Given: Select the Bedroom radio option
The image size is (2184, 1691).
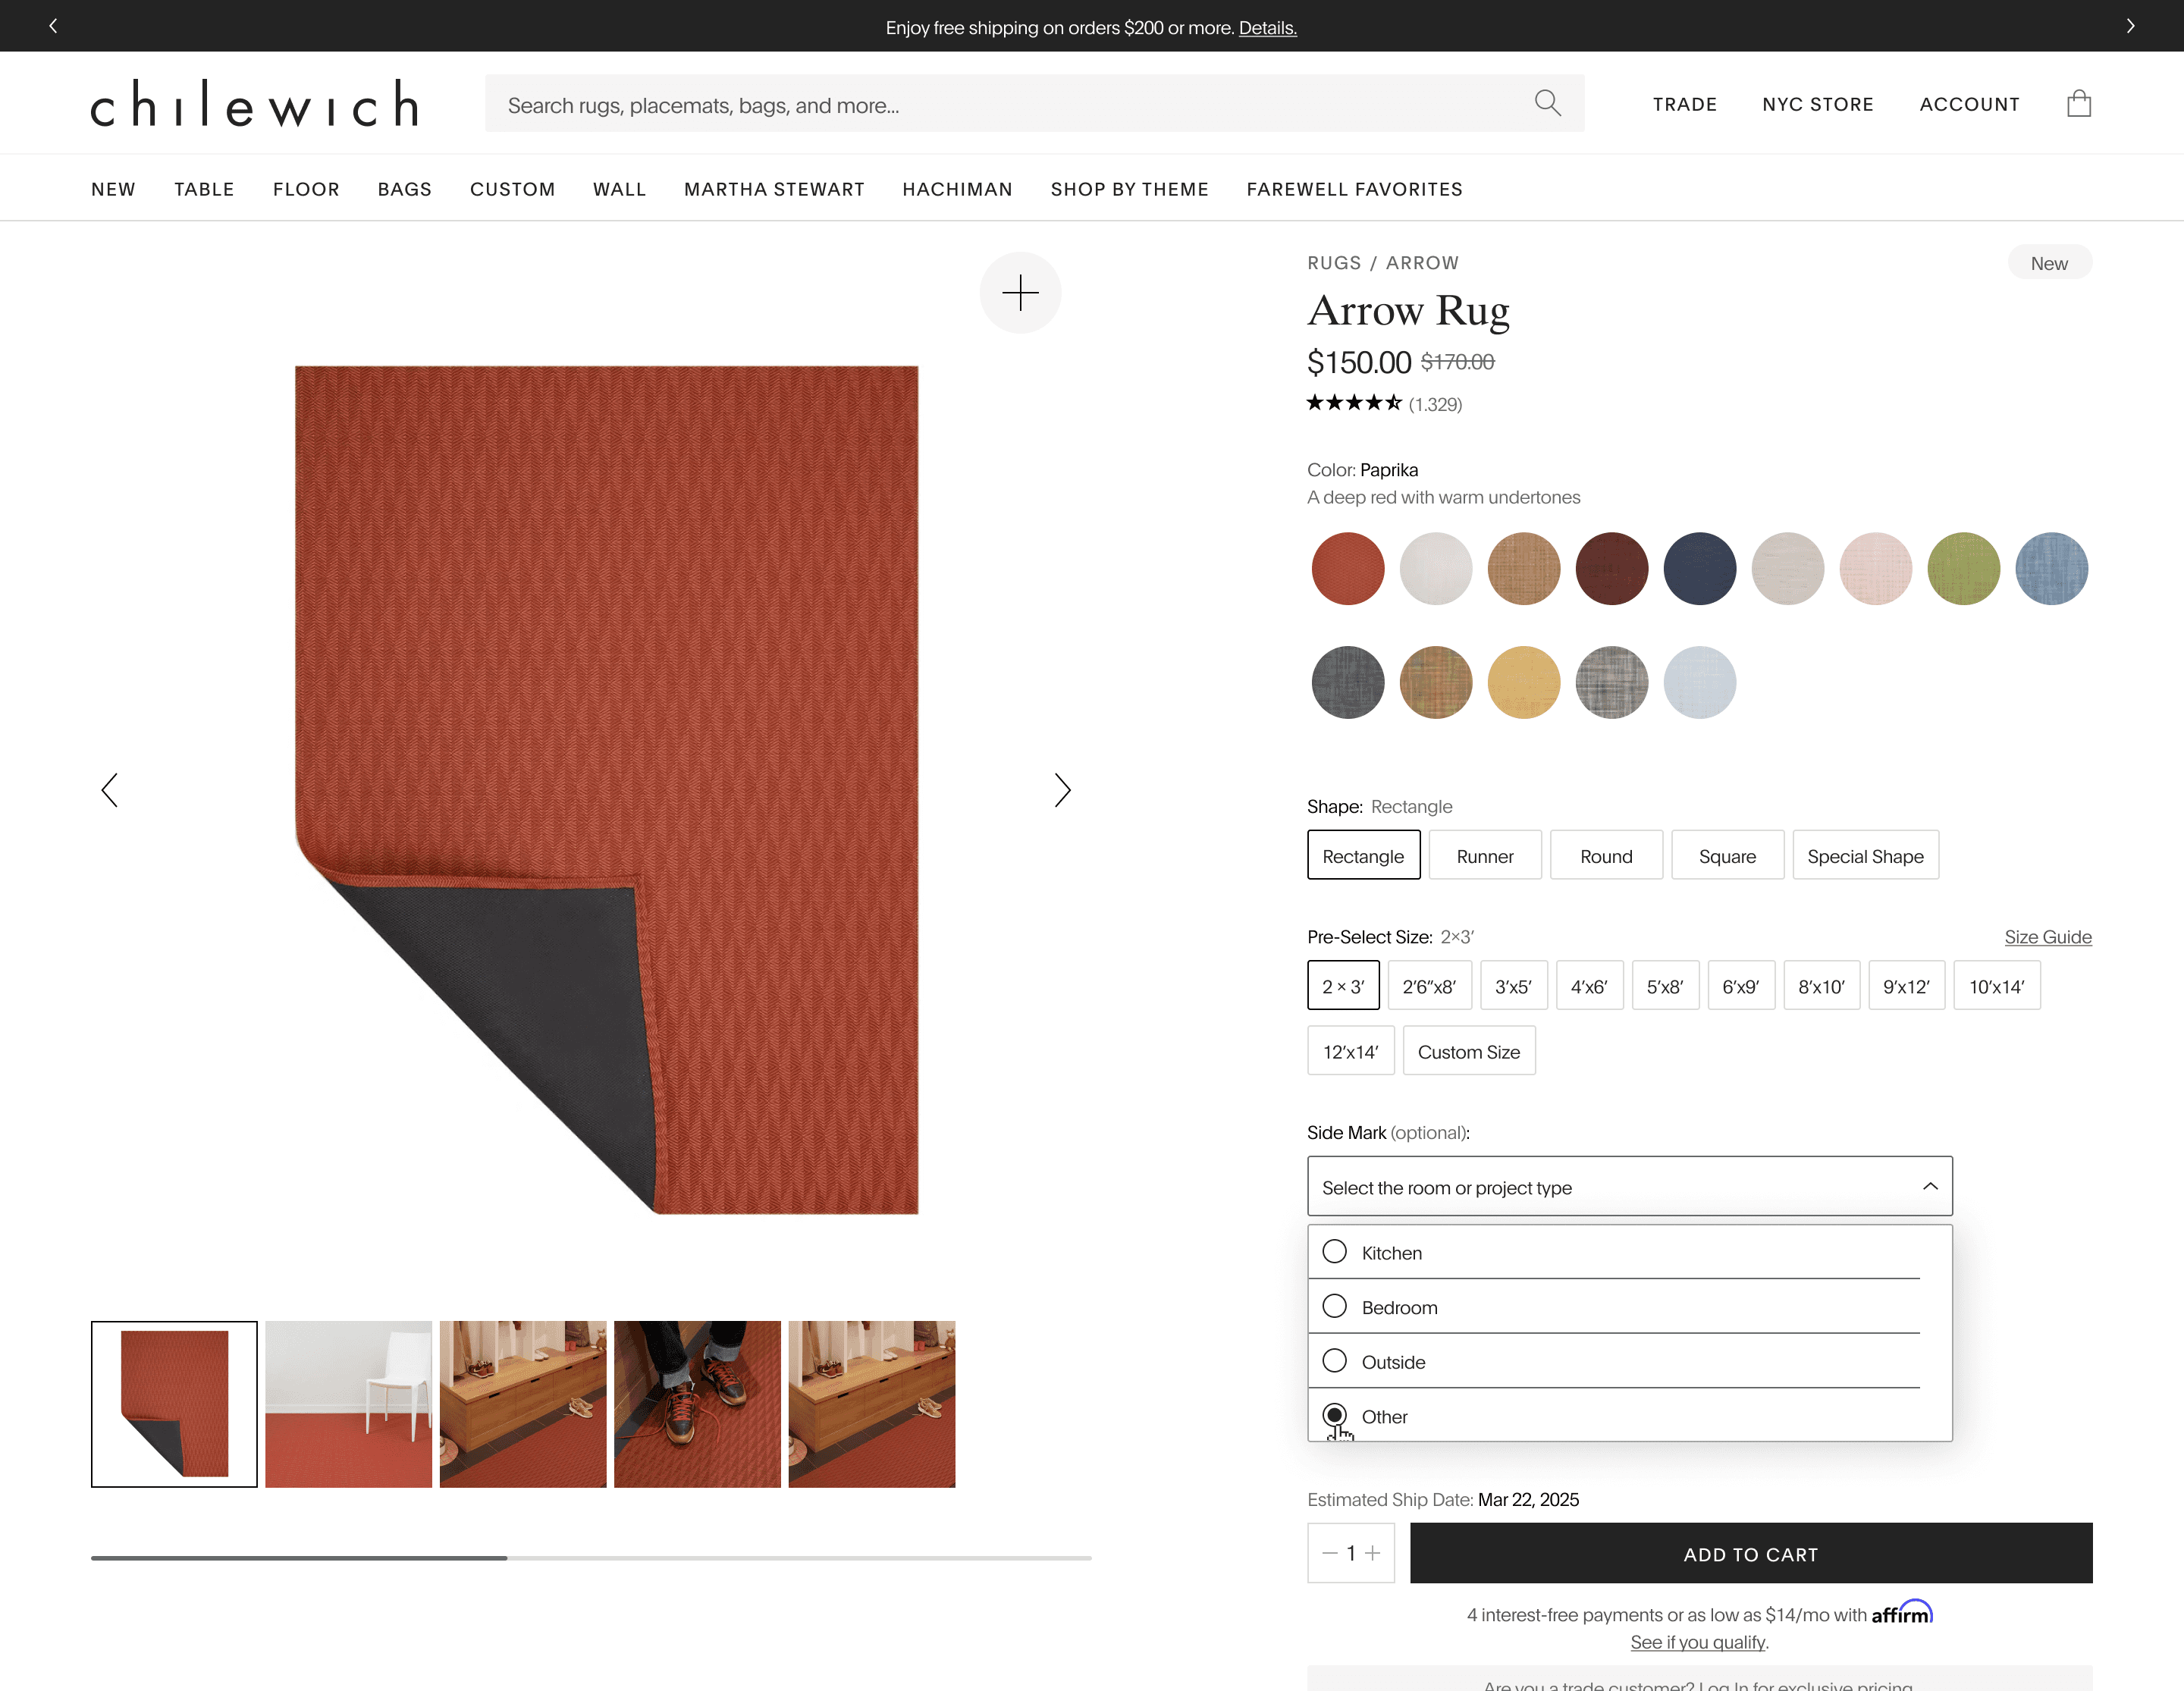Looking at the screenshot, I should click(1334, 1306).
